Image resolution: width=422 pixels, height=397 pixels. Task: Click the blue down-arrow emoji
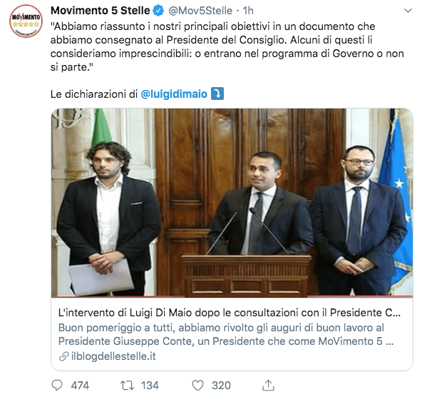click(x=217, y=94)
